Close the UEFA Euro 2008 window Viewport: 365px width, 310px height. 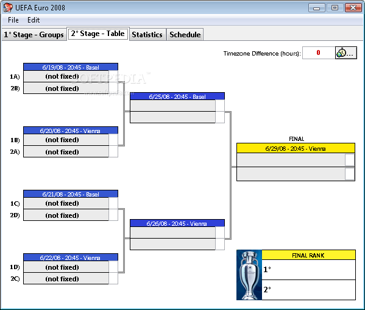click(353, 8)
